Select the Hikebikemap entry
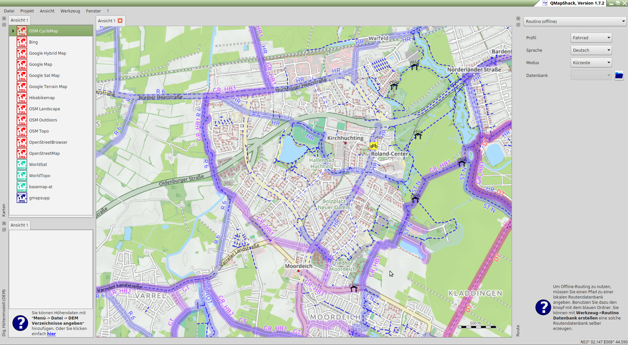This screenshot has height=345, width=628. point(51,98)
